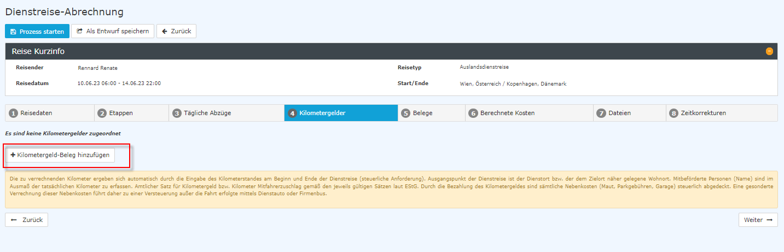Click the export icon on Als Entwurf speichern
Screen dimensions: 784x252
80,31
